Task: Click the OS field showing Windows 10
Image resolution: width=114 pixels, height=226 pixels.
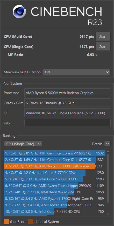Action: pos(67,113)
